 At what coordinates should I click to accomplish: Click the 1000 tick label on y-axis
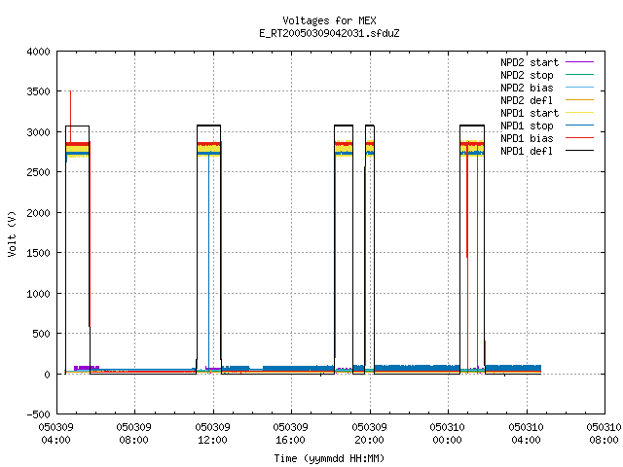(39, 294)
